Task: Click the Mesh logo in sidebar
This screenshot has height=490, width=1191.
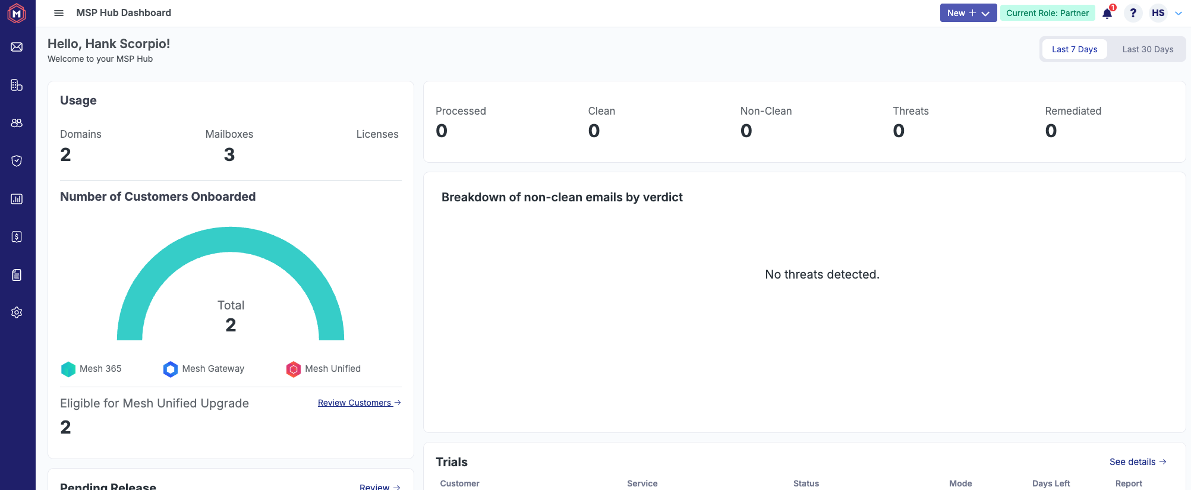Action: (17, 13)
